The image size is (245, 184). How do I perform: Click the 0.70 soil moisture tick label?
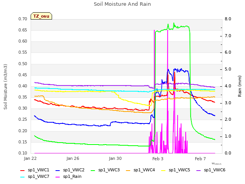tap(23, 19)
